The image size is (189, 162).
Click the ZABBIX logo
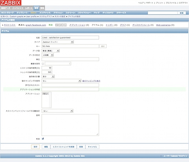pos(11,3)
